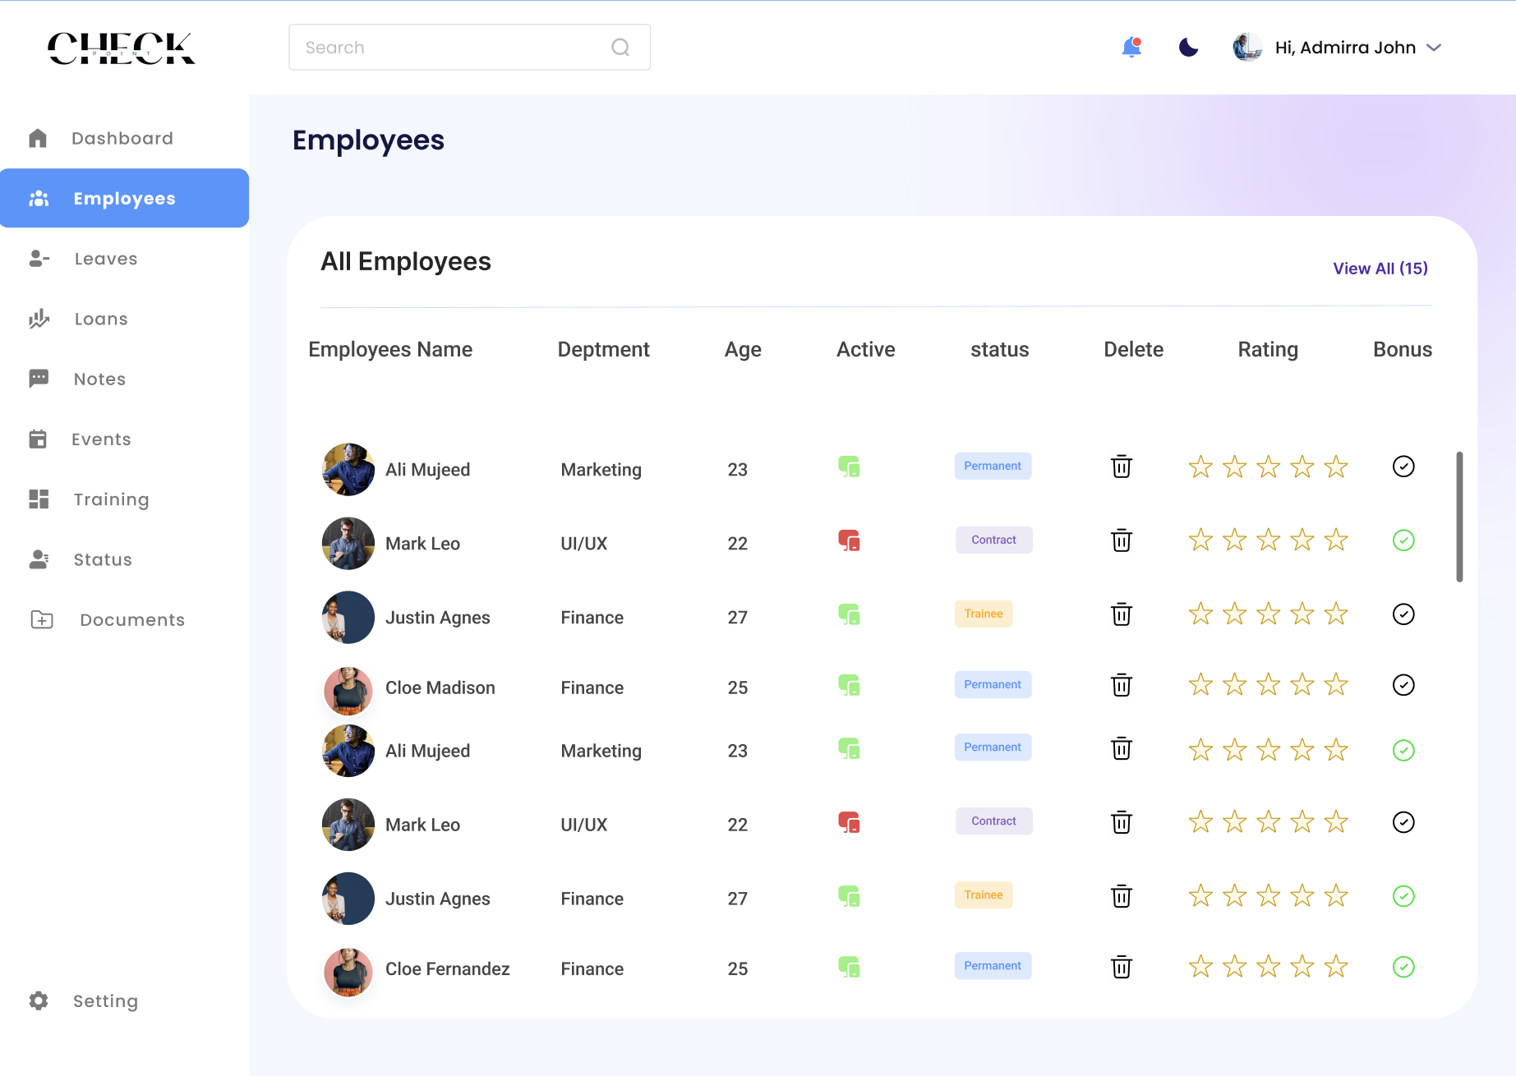Click the Rating column header
This screenshot has width=1516, height=1076.
[1268, 349]
